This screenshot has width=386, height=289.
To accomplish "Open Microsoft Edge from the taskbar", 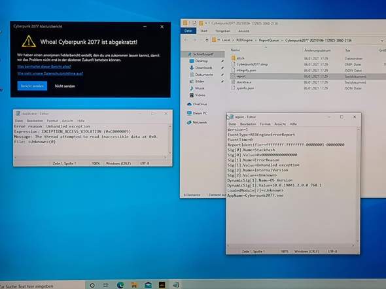I will (120, 285).
